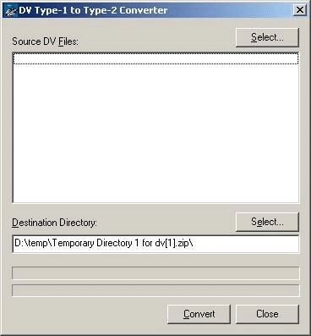Image resolution: width=311 pixels, height=336 pixels.
Task: Click the lower progress bar
Action: tap(155, 290)
